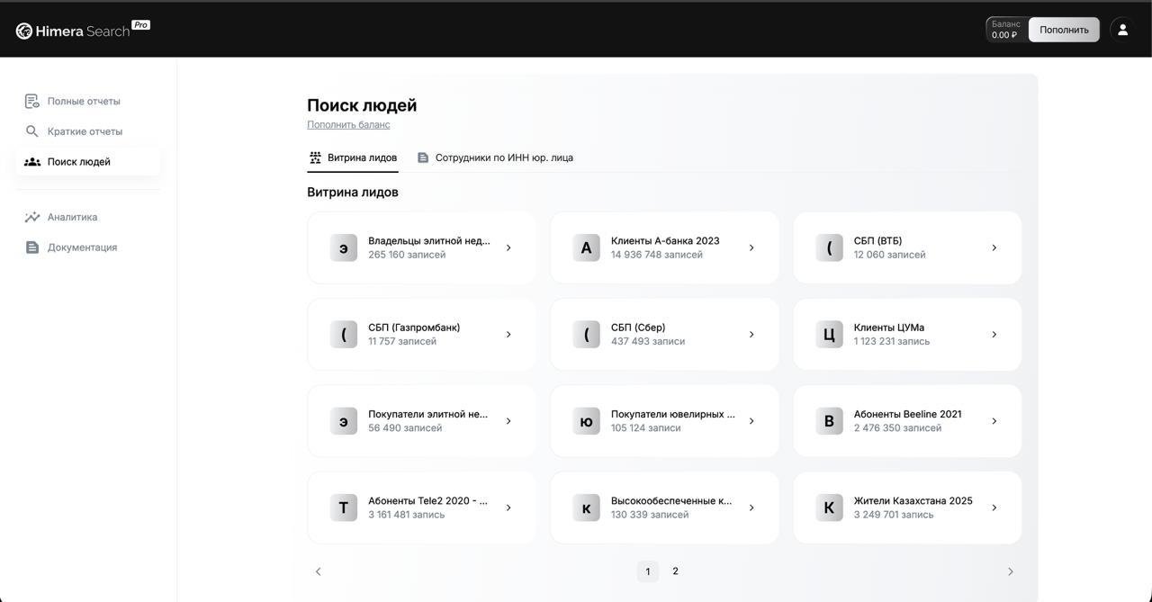This screenshot has height=602, width=1152.
Task: Click the Пополнить баланс link
Action: (x=348, y=124)
